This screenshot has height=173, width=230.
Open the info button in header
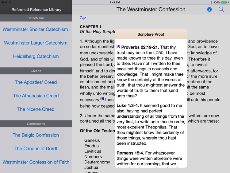tap(209, 10)
